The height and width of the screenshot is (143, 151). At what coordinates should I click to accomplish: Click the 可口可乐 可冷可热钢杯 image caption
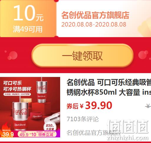(x=17, y=86)
